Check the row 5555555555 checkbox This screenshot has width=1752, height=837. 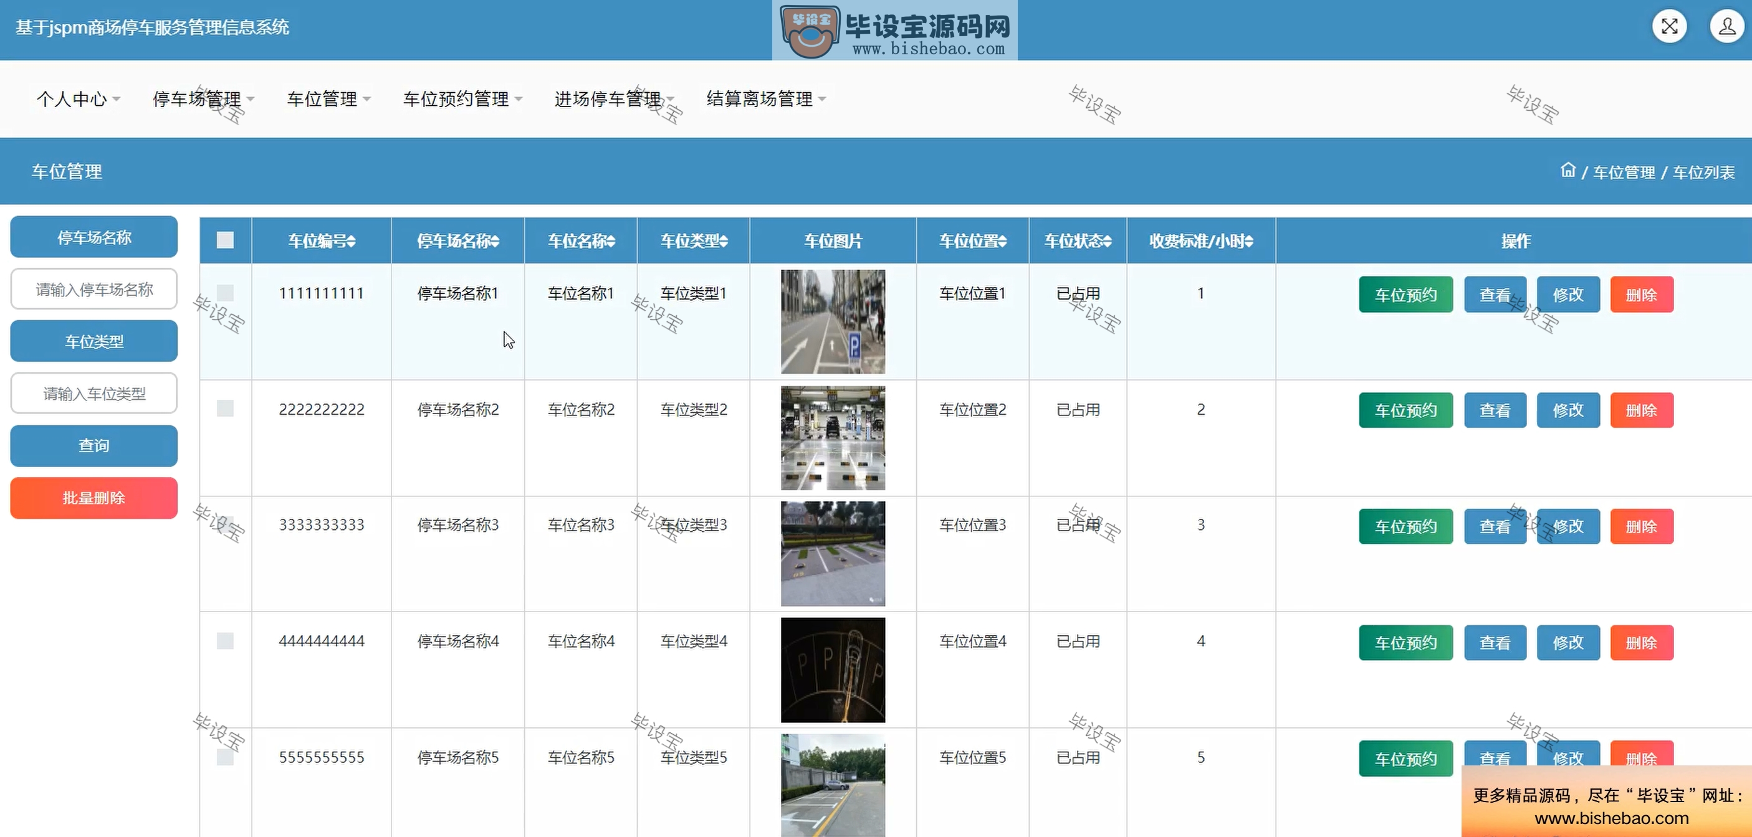tap(225, 757)
